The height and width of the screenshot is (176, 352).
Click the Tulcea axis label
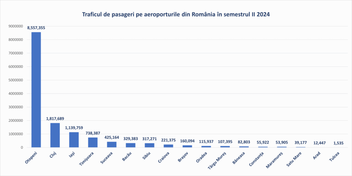[334, 157]
